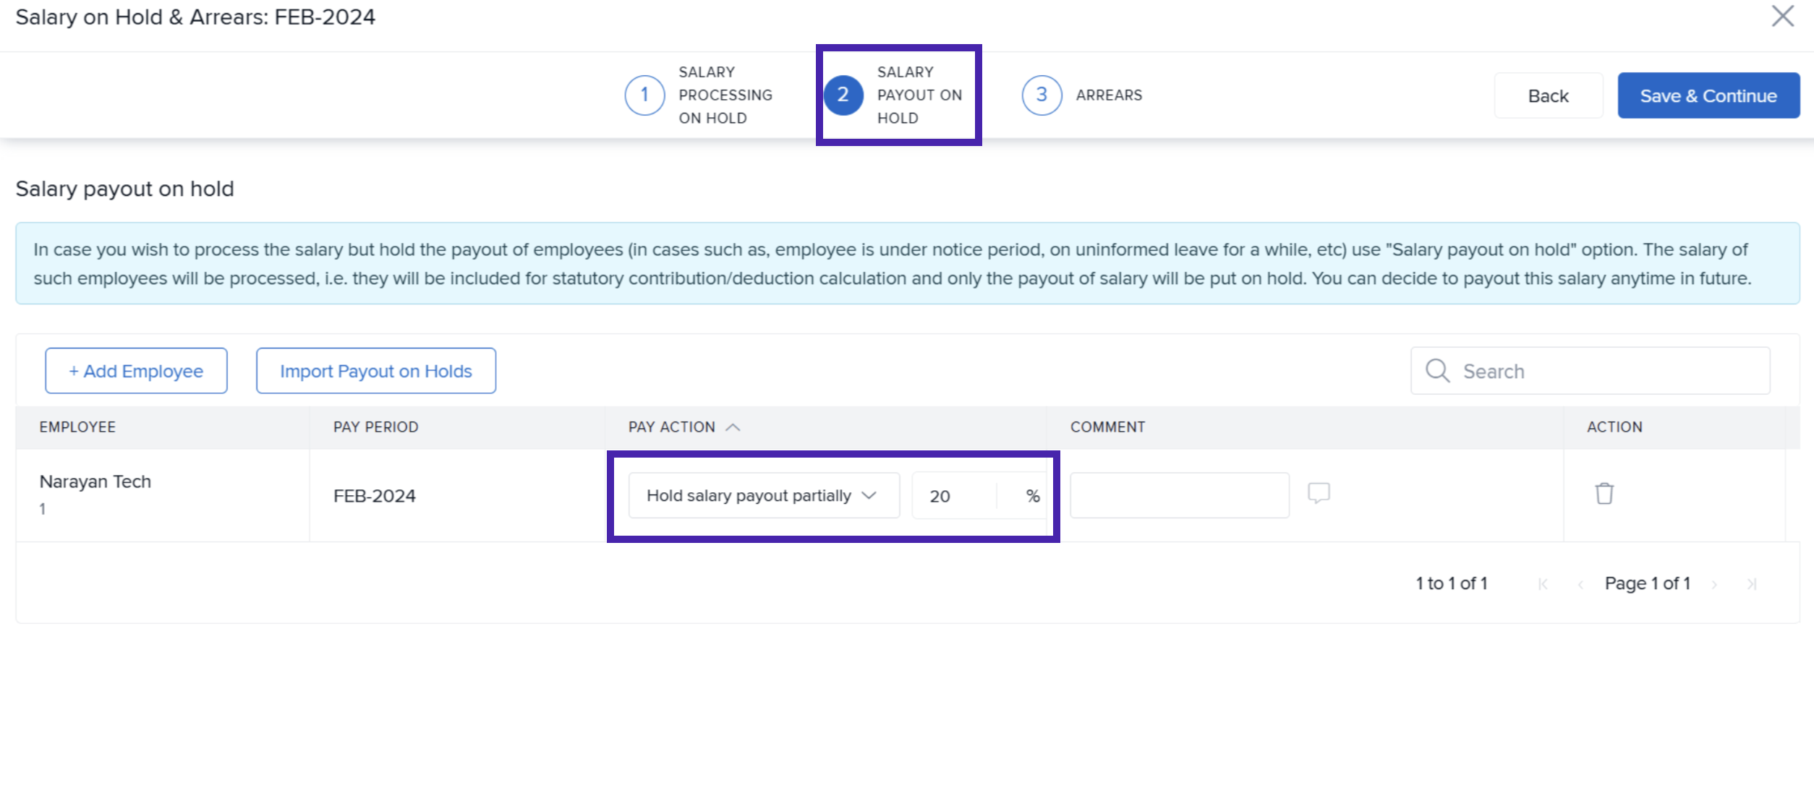Click the percent unit selector

tap(1032, 496)
